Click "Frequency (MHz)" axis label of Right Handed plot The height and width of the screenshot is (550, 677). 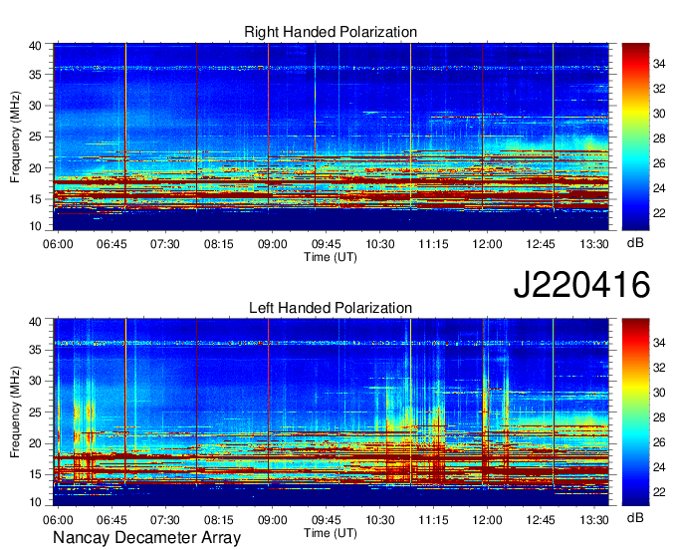tap(15, 137)
